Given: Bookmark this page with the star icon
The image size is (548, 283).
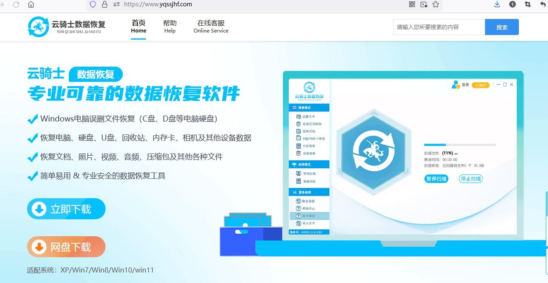Looking at the screenshot, I should [x=436, y=5].
